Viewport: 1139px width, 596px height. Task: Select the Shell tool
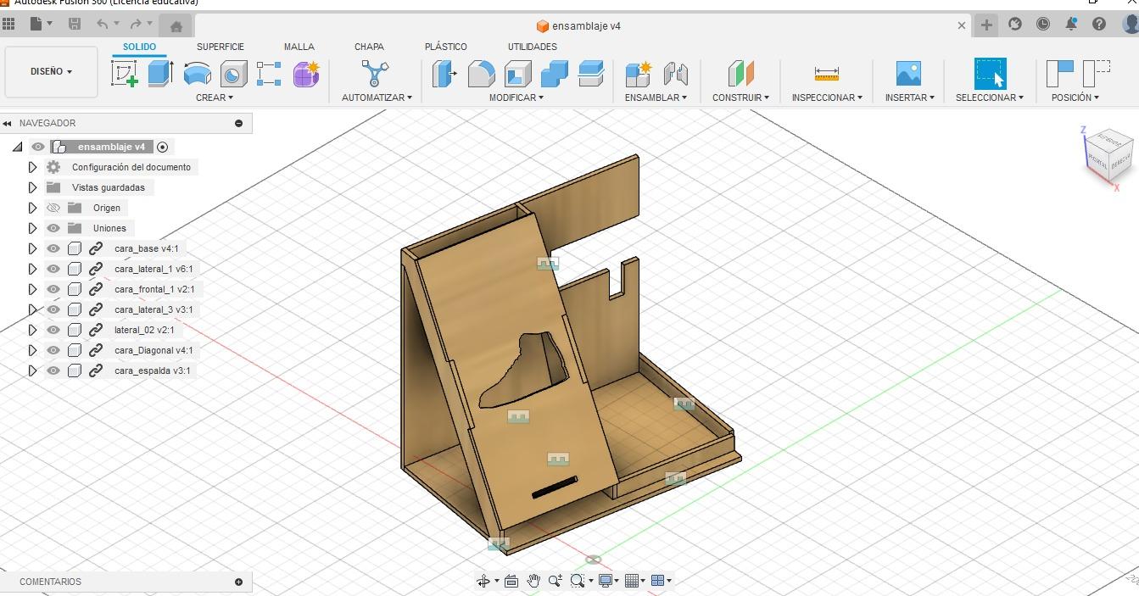point(517,74)
